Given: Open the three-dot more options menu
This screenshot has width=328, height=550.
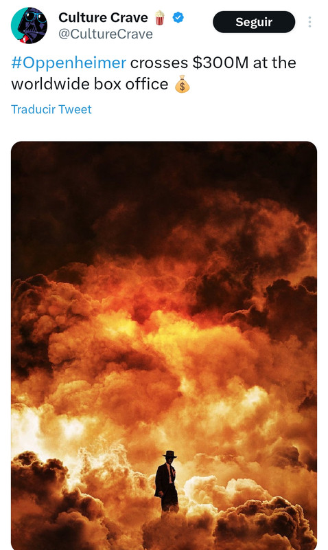Looking at the screenshot, I should pos(309,22).
